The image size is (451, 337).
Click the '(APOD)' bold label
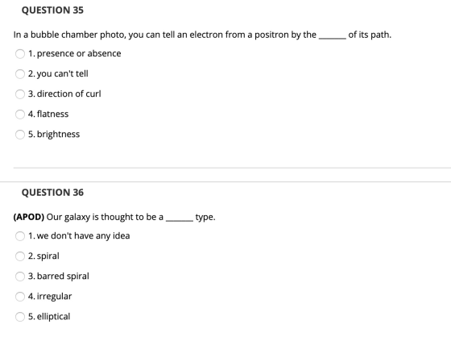29,217
